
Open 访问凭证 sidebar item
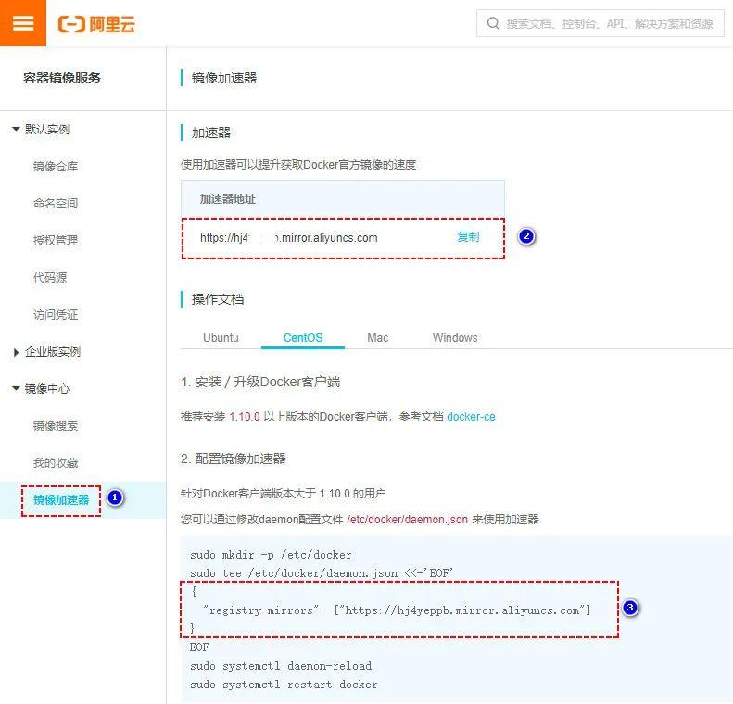(56, 315)
